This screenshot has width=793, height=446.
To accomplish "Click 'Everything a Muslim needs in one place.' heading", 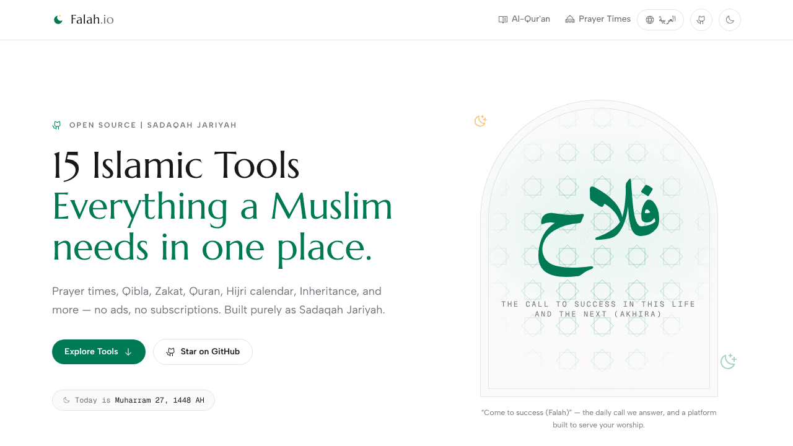I will [222, 227].
